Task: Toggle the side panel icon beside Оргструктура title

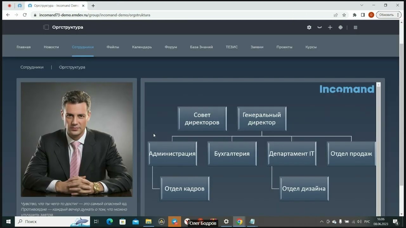Action: 46,27
